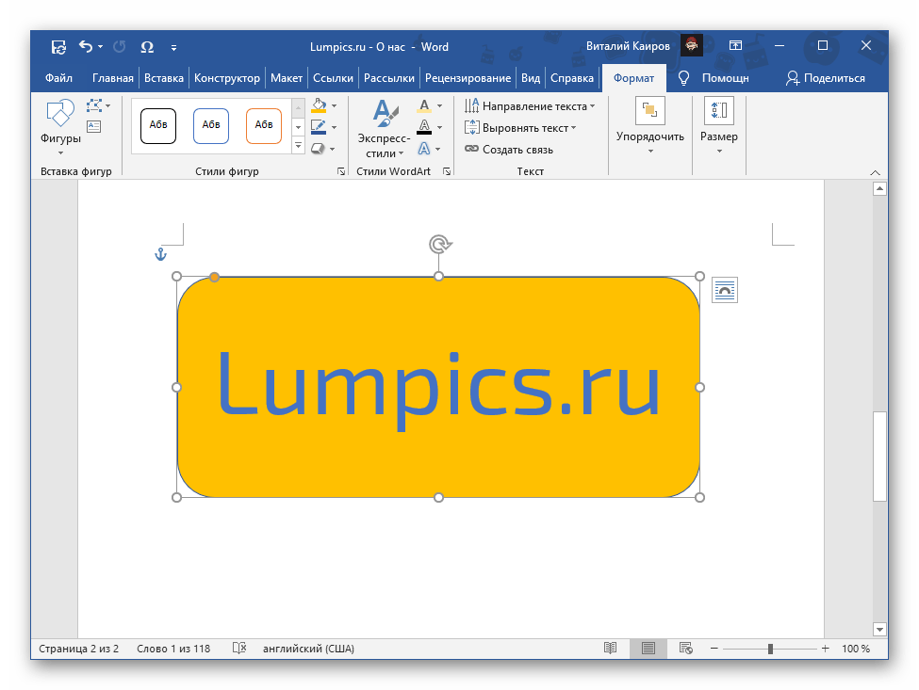This screenshot has height=690, width=919.
Task: Undo the last action
Action: pyautogui.click(x=86, y=46)
